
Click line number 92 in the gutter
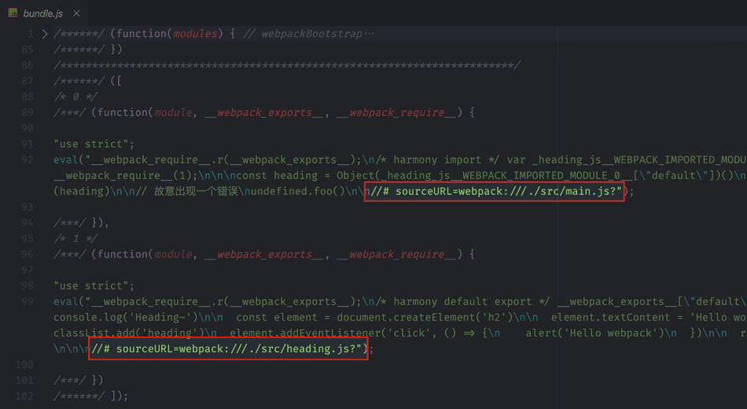(27, 160)
